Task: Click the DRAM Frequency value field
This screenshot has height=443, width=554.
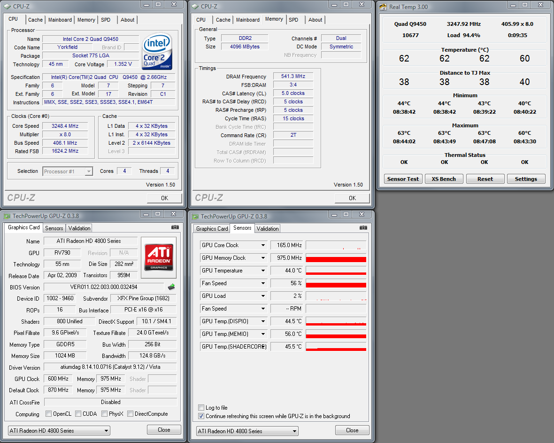Action: coord(293,77)
